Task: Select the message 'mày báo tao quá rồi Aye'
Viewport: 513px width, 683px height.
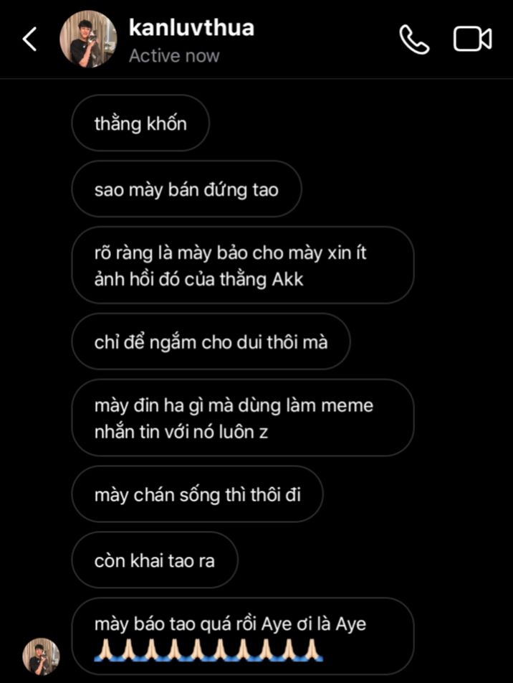Action: point(243,636)
